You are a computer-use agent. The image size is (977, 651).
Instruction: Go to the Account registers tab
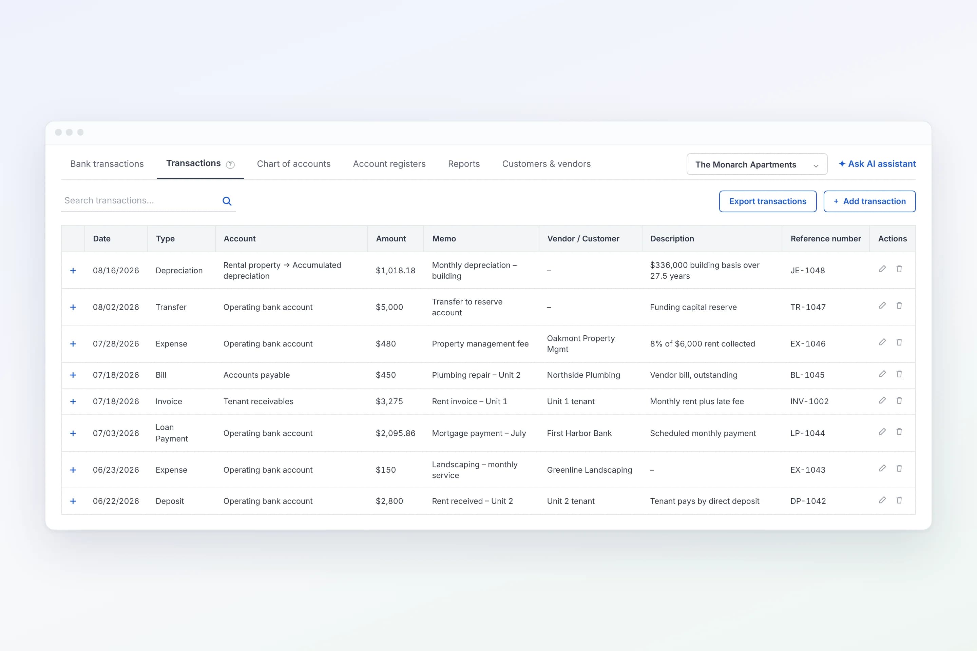click(x=389, y=164)
